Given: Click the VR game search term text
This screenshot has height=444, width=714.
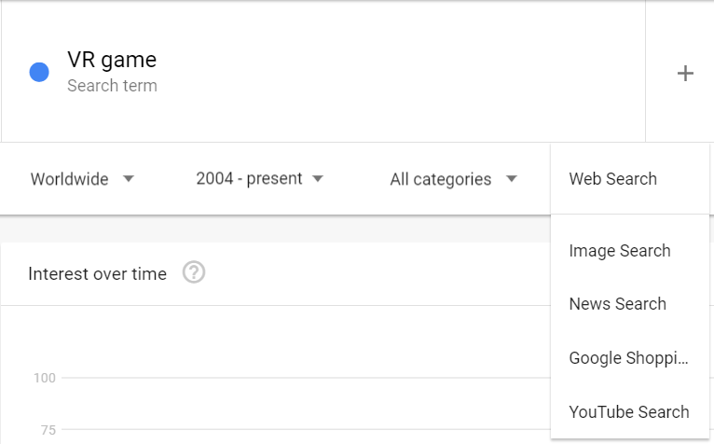Looking at the screenshot, I should click(112, 61).
